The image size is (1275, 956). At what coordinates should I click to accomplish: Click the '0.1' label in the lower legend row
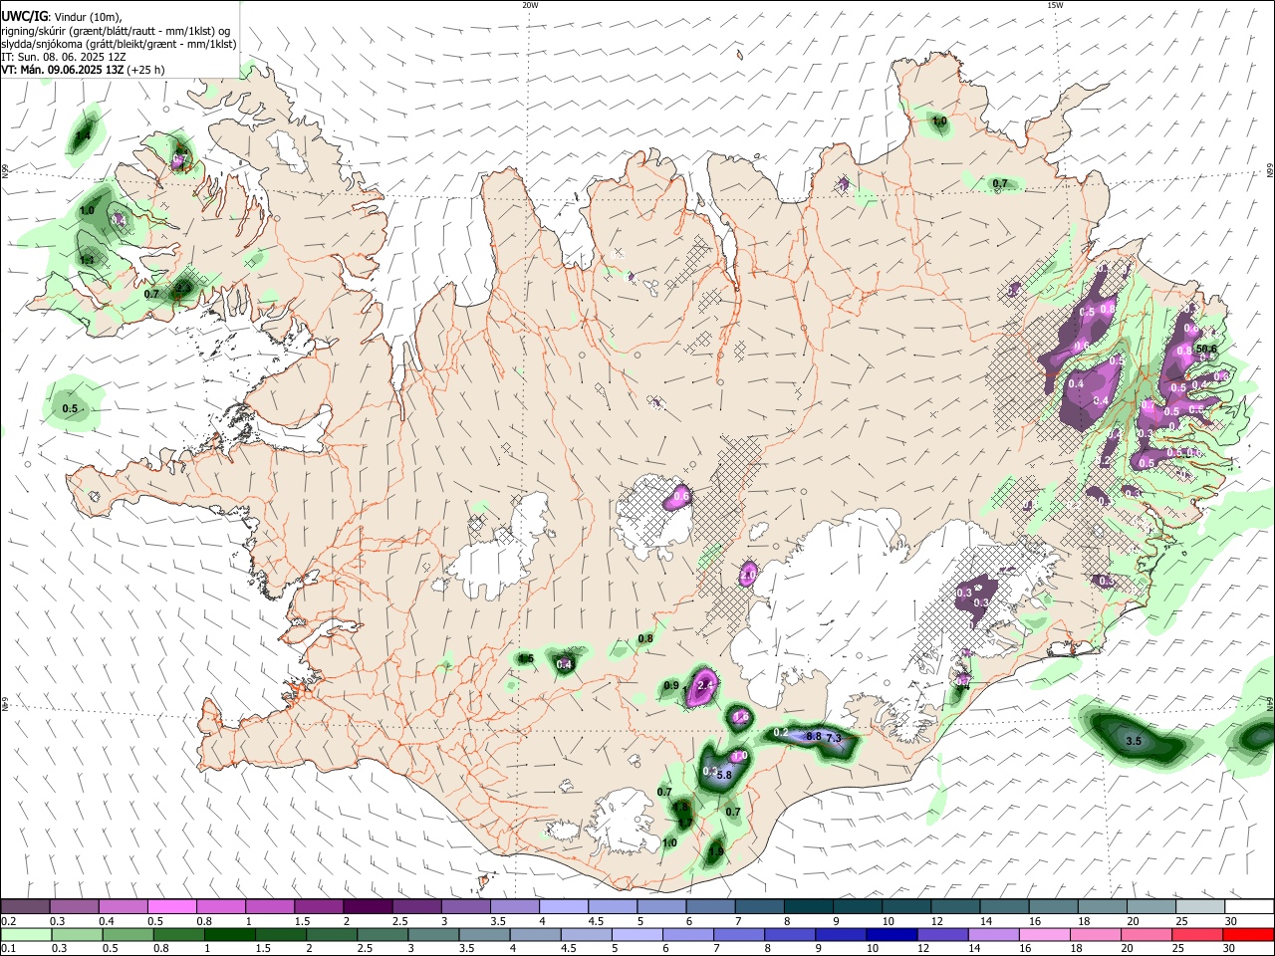pos(8,949)
